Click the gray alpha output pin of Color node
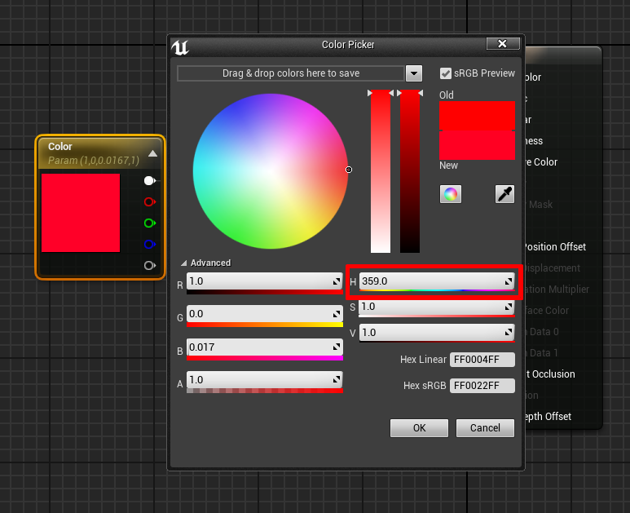 click(149, 265)
